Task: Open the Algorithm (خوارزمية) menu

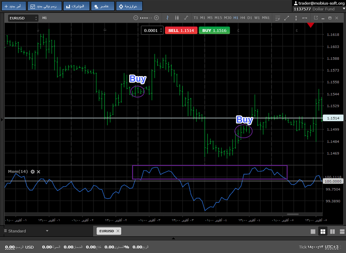Action: click(129, 6)
